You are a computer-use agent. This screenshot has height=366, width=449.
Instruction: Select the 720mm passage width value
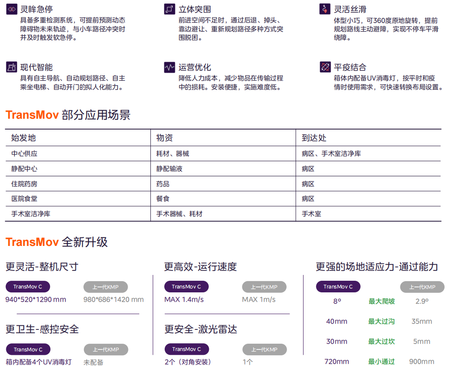tap(337, 362)
